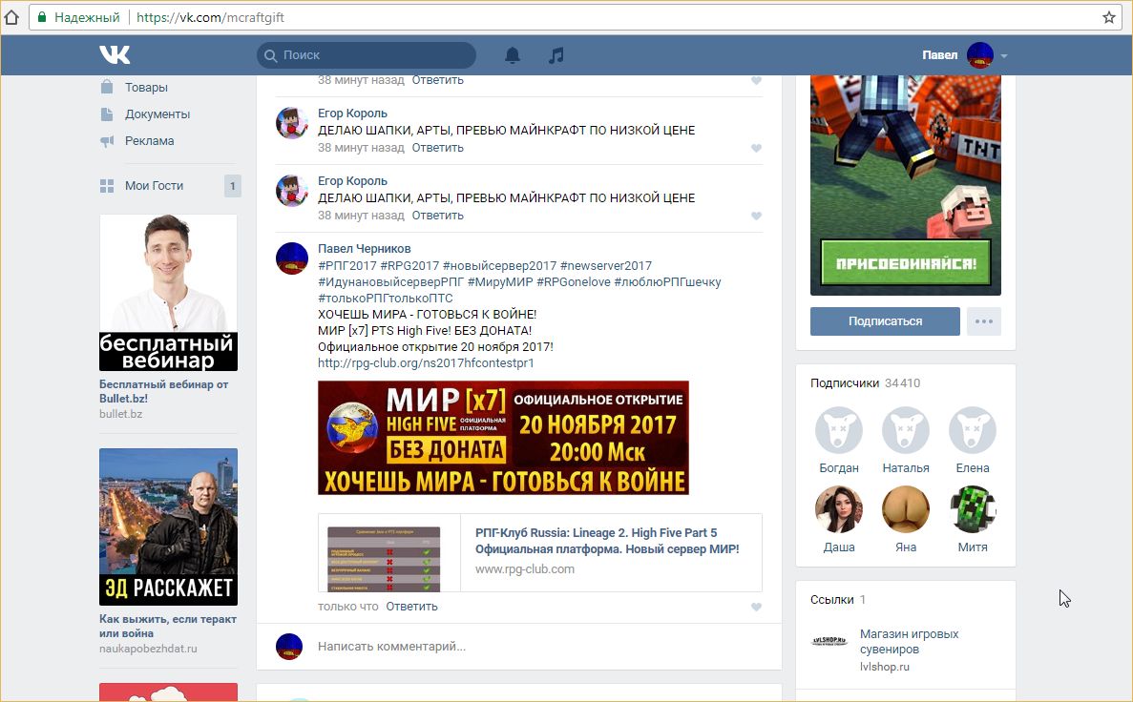Click Присоединяйся community cover banner
Screen dimensions: 1133x702
pyautogui.click(x=906, y=263)
